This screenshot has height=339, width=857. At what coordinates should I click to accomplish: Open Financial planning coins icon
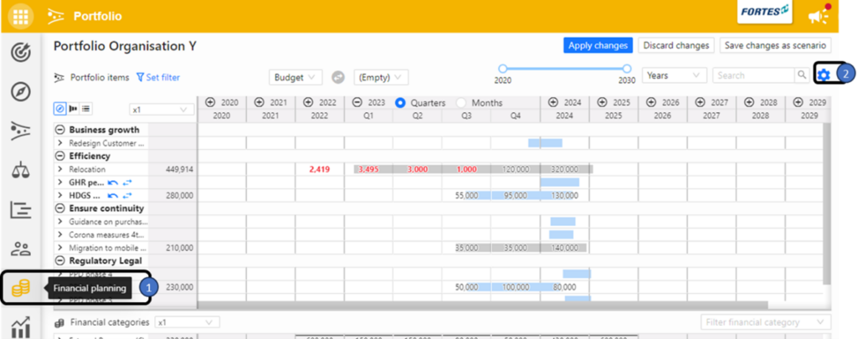pos(21,288)
